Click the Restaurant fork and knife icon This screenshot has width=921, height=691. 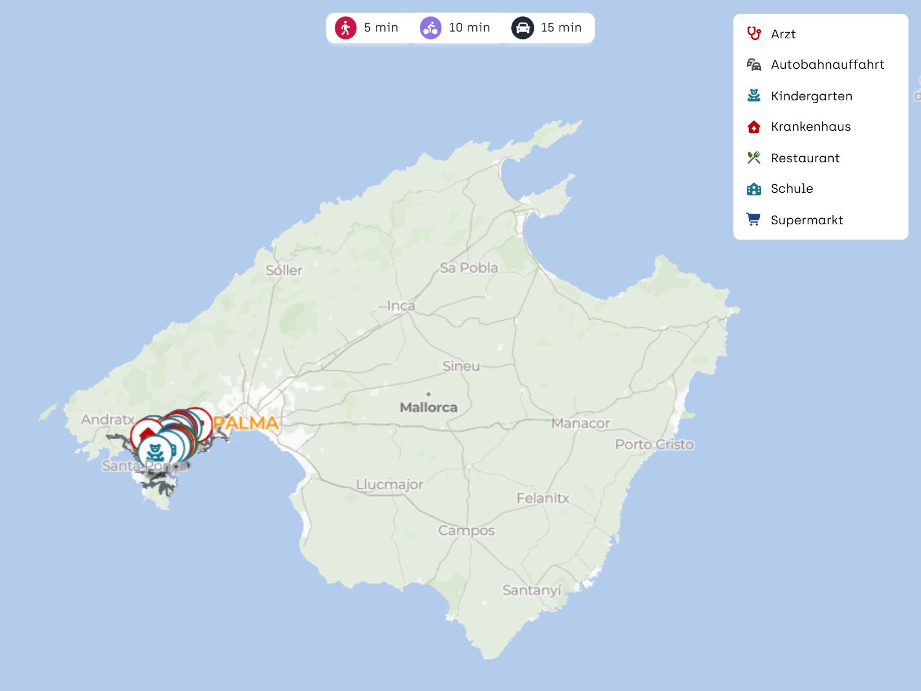(x=754, y=158)
